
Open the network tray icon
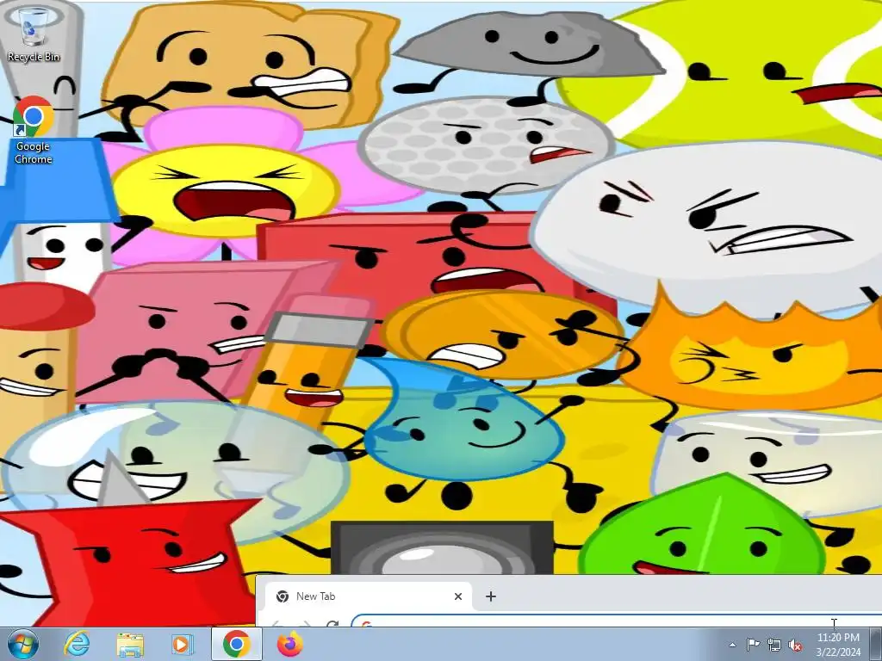coord(774,645)
